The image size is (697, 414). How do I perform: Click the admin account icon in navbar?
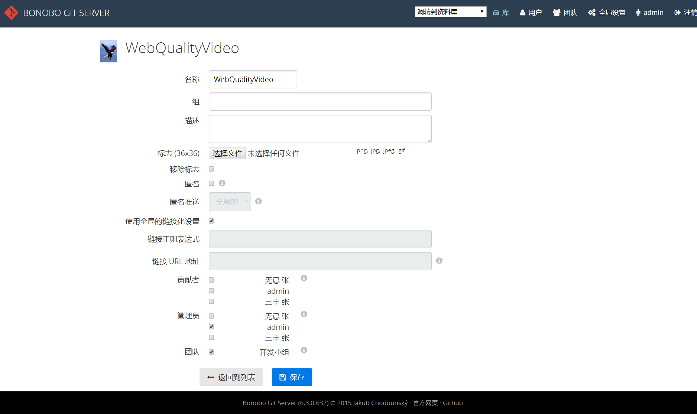(638, 13)
